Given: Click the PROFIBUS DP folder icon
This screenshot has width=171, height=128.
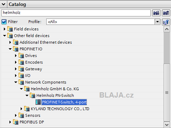Looking at the screenshot, I should coord(16,122).
